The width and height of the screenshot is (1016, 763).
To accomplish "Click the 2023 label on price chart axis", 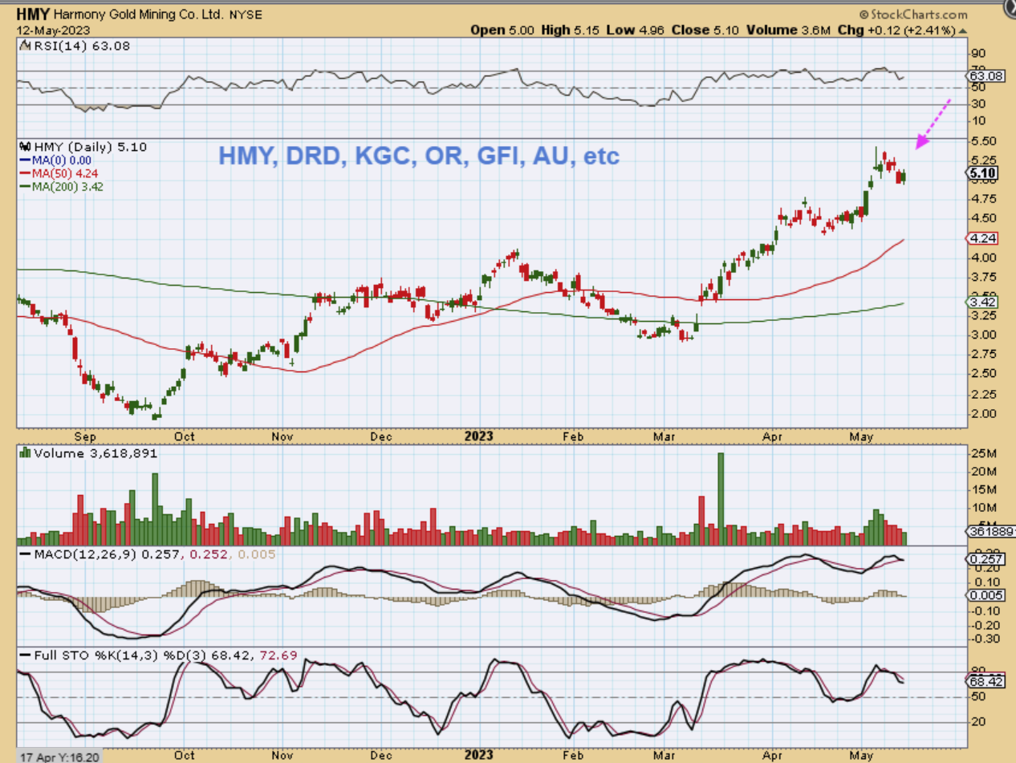I will click(479, 436).
